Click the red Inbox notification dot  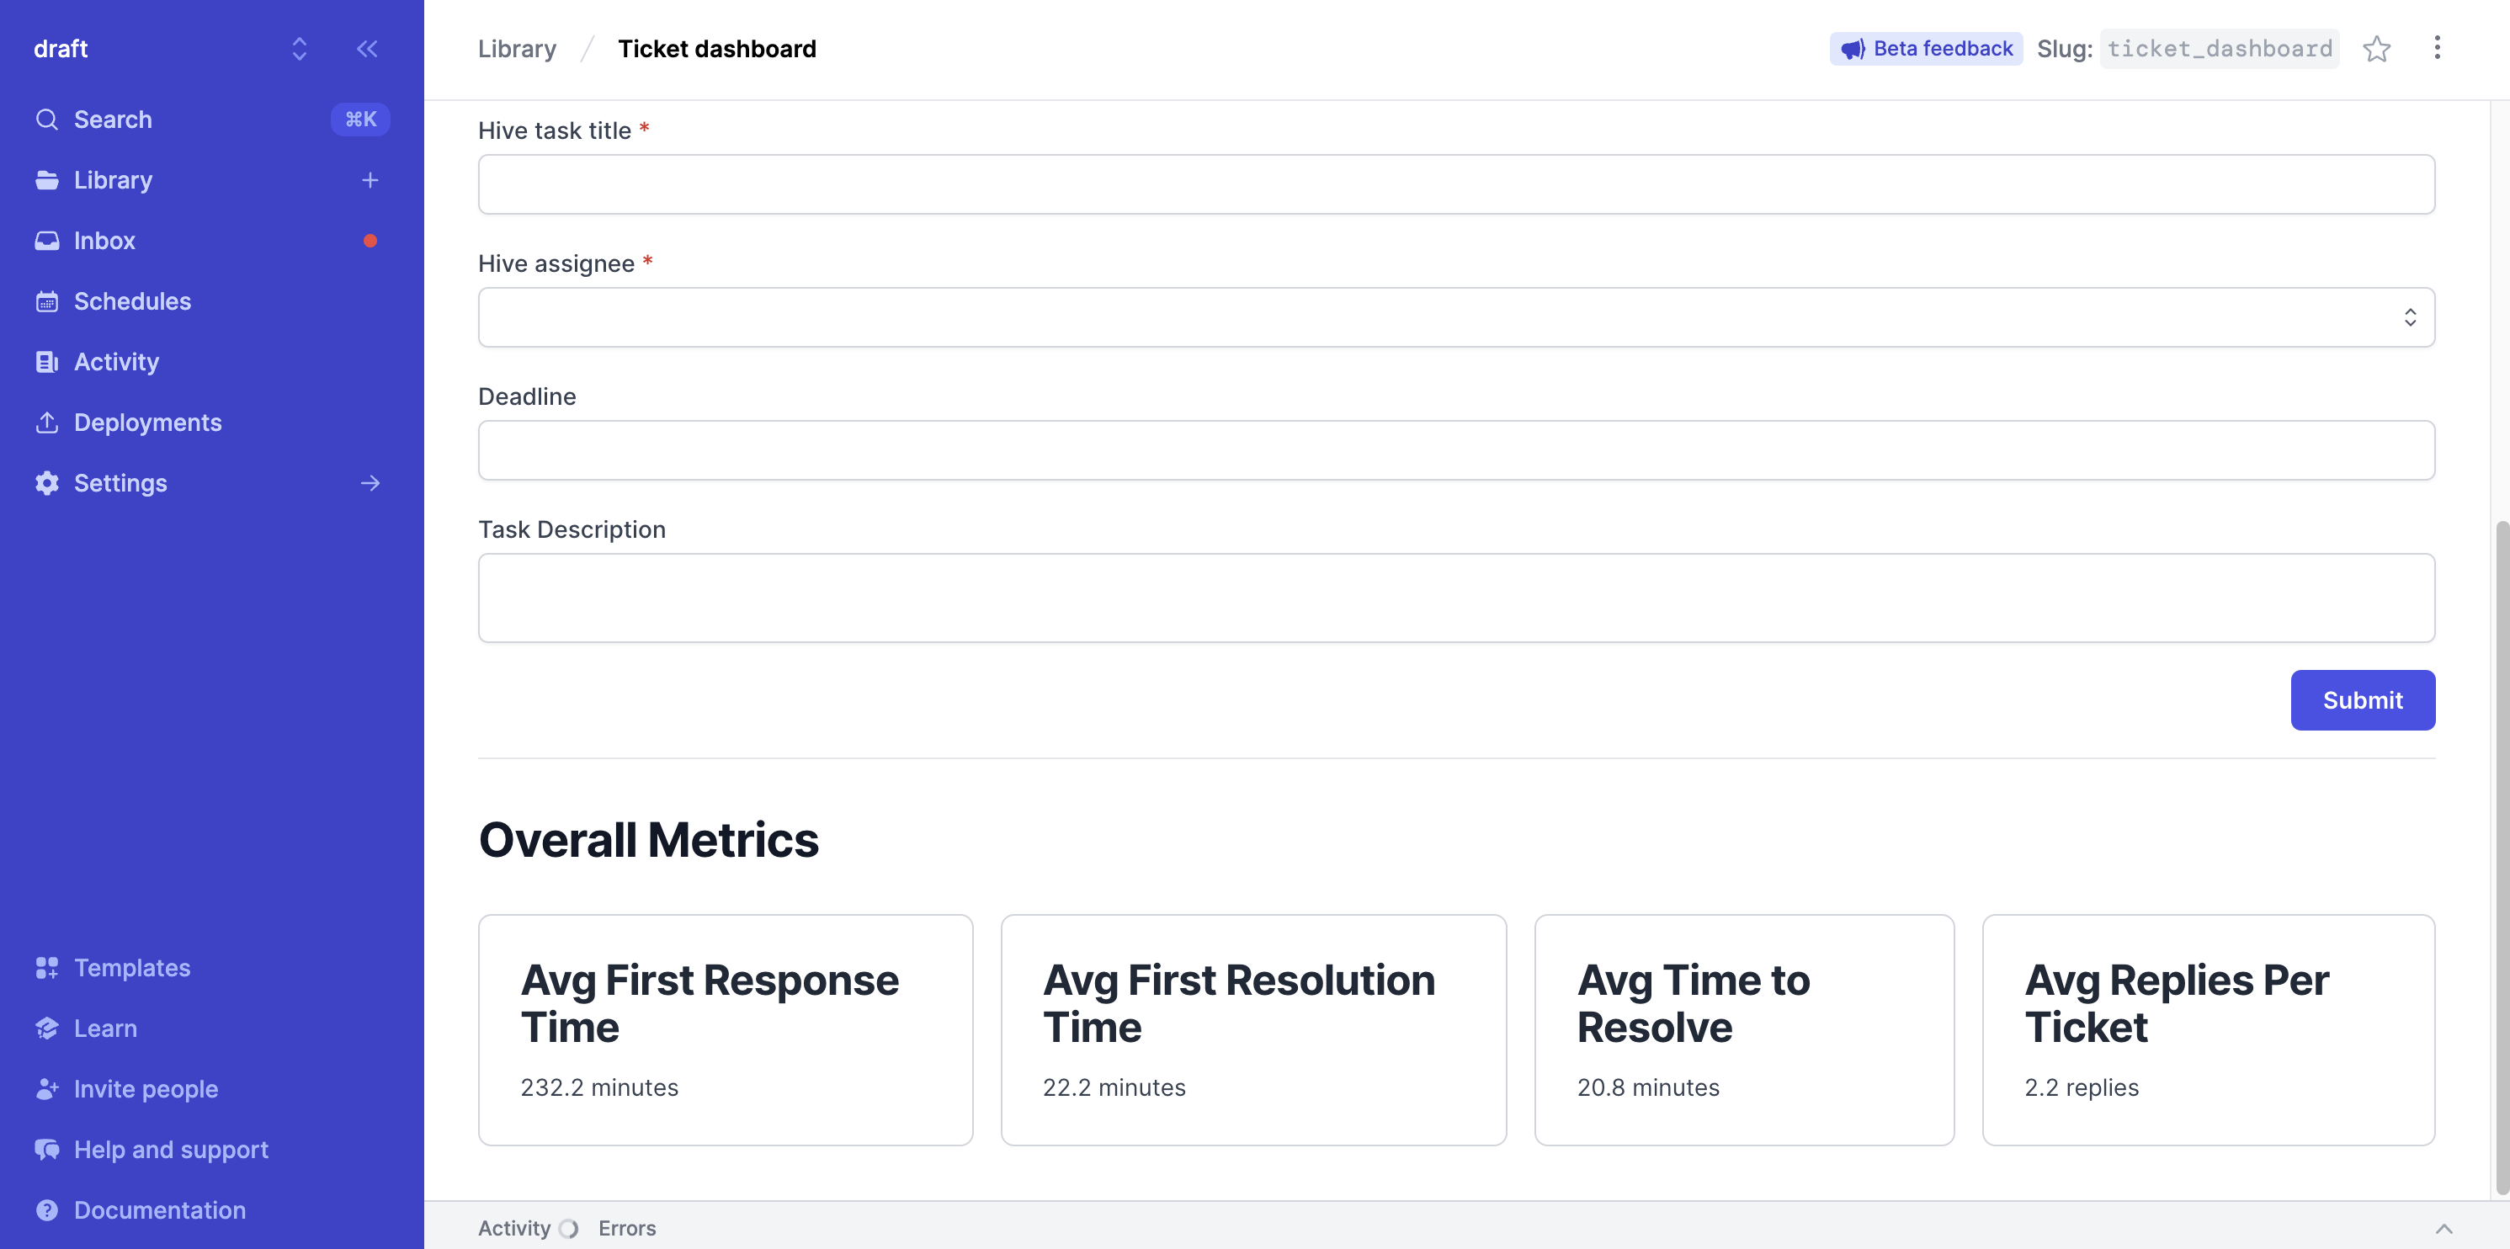[370, 241]
